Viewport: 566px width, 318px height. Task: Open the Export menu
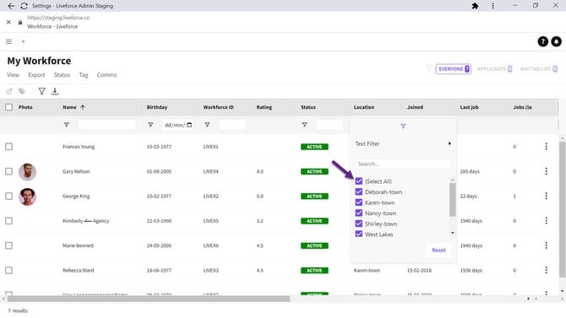pos(36,74)
